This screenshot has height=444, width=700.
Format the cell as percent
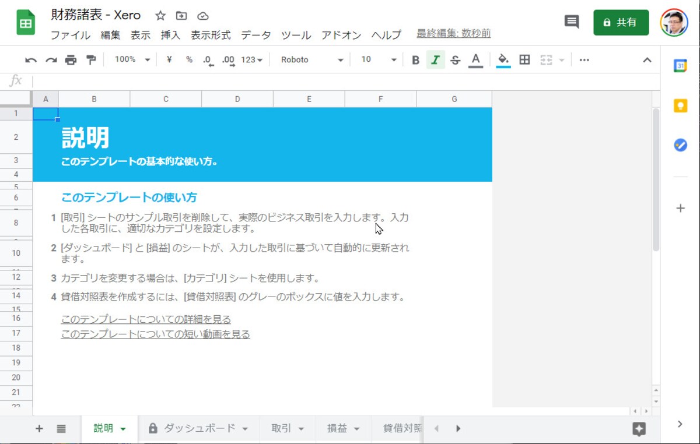[189, 59]
